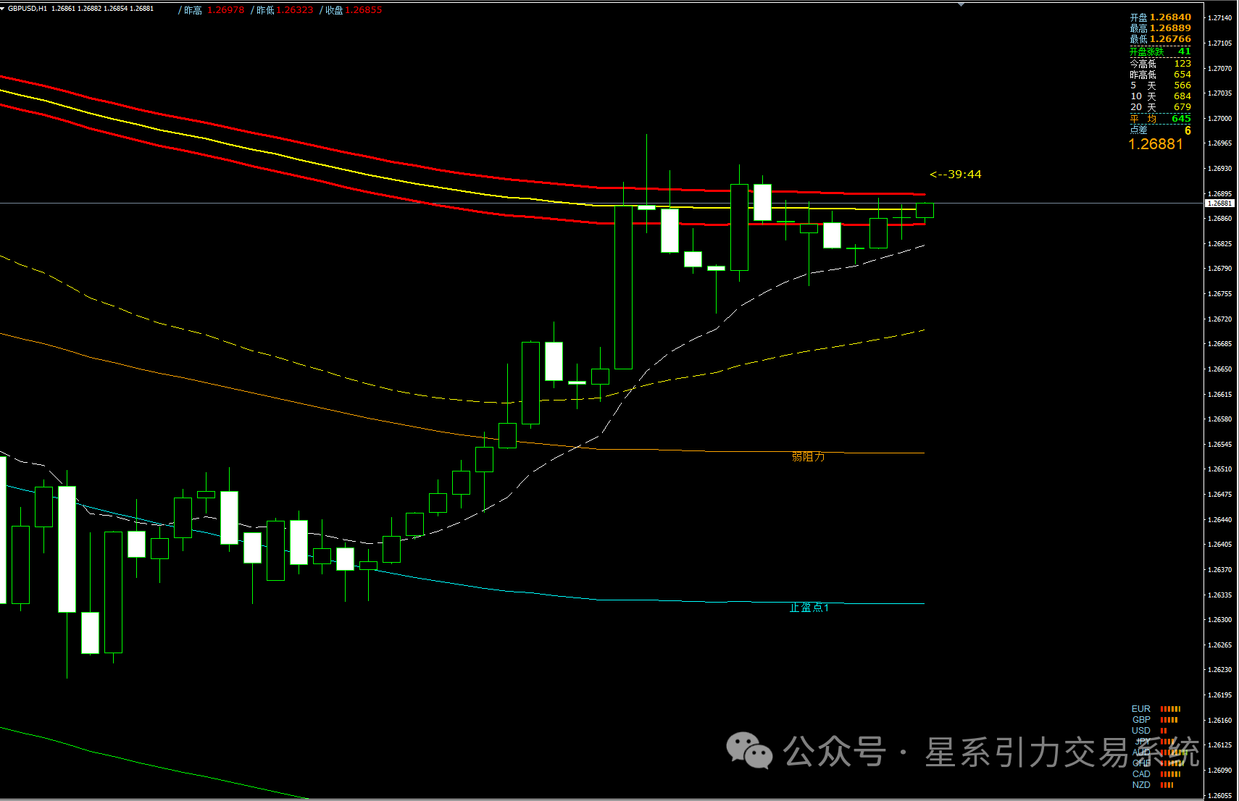
Task: Click the CAD strength bar meter
Action: [x=1170, y=774]
